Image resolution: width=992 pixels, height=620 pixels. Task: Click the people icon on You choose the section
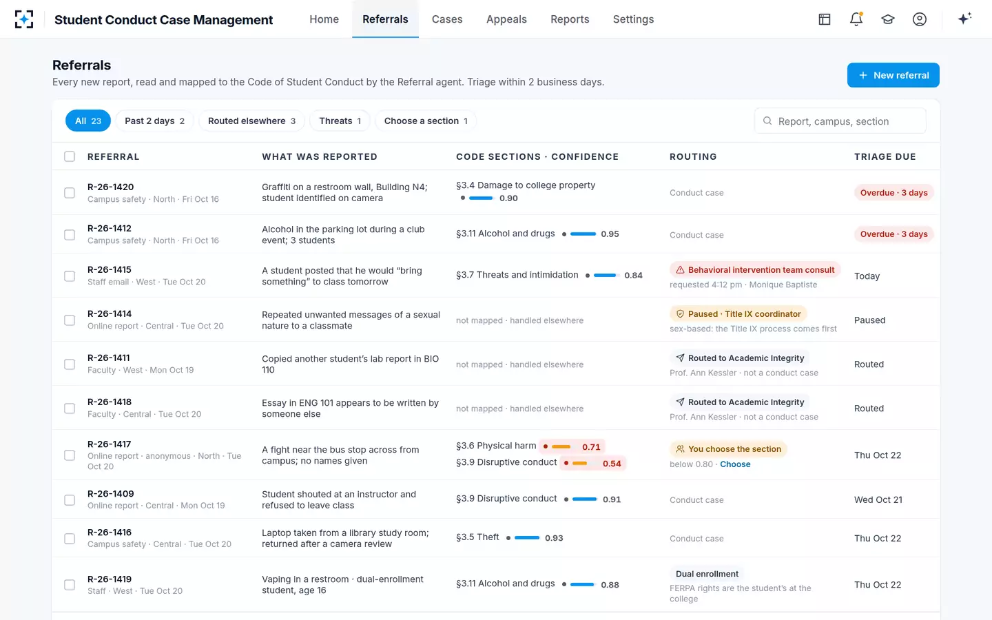(x=680, y=449)
